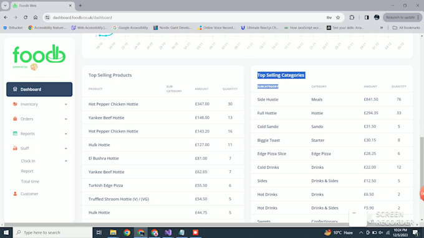Click the Windows Start button
Viewport: 424px width, 238px height.
pyautogui.click(x=6, y=232)
